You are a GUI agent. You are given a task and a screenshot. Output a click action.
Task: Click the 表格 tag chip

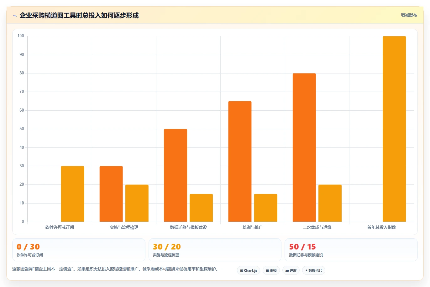[x=271, y=270]
